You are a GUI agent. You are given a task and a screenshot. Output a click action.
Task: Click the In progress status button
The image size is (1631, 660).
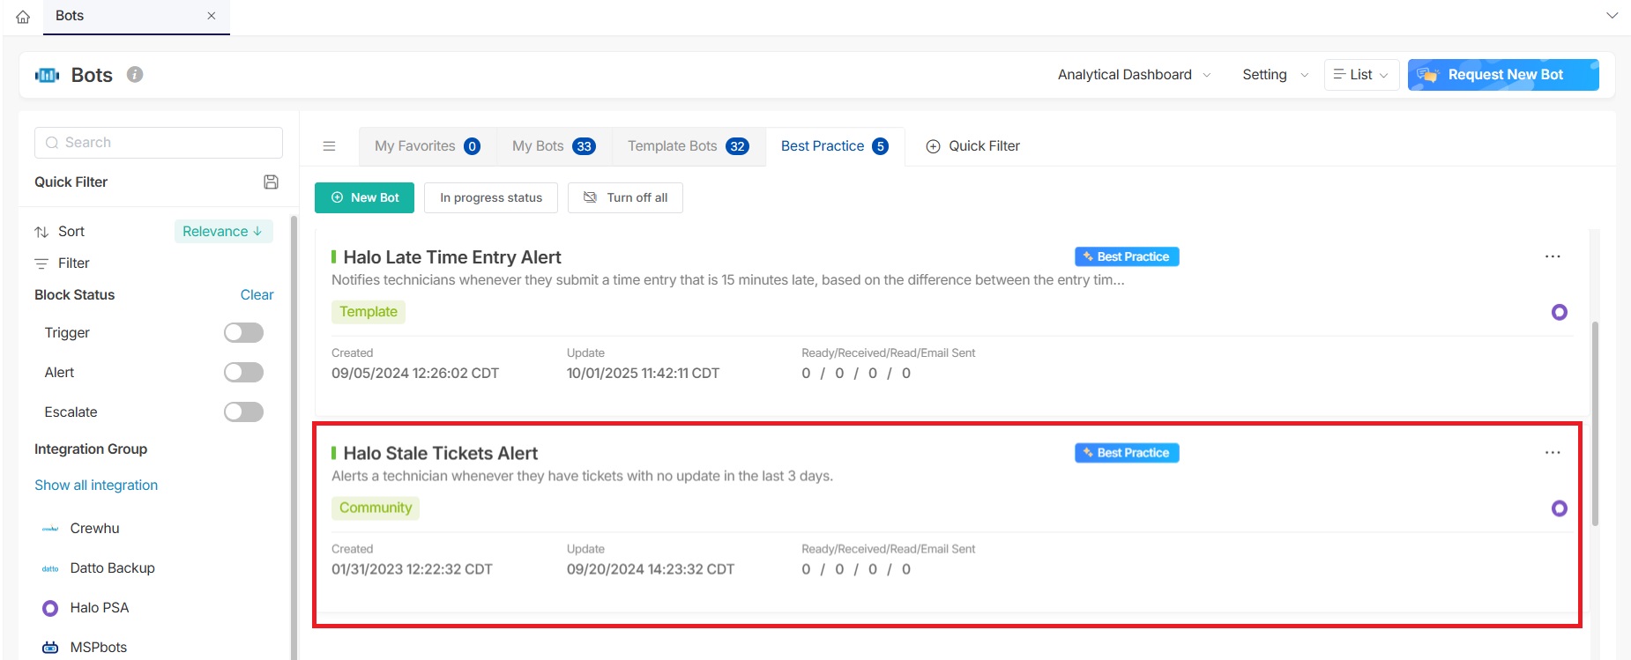[491, 197]
